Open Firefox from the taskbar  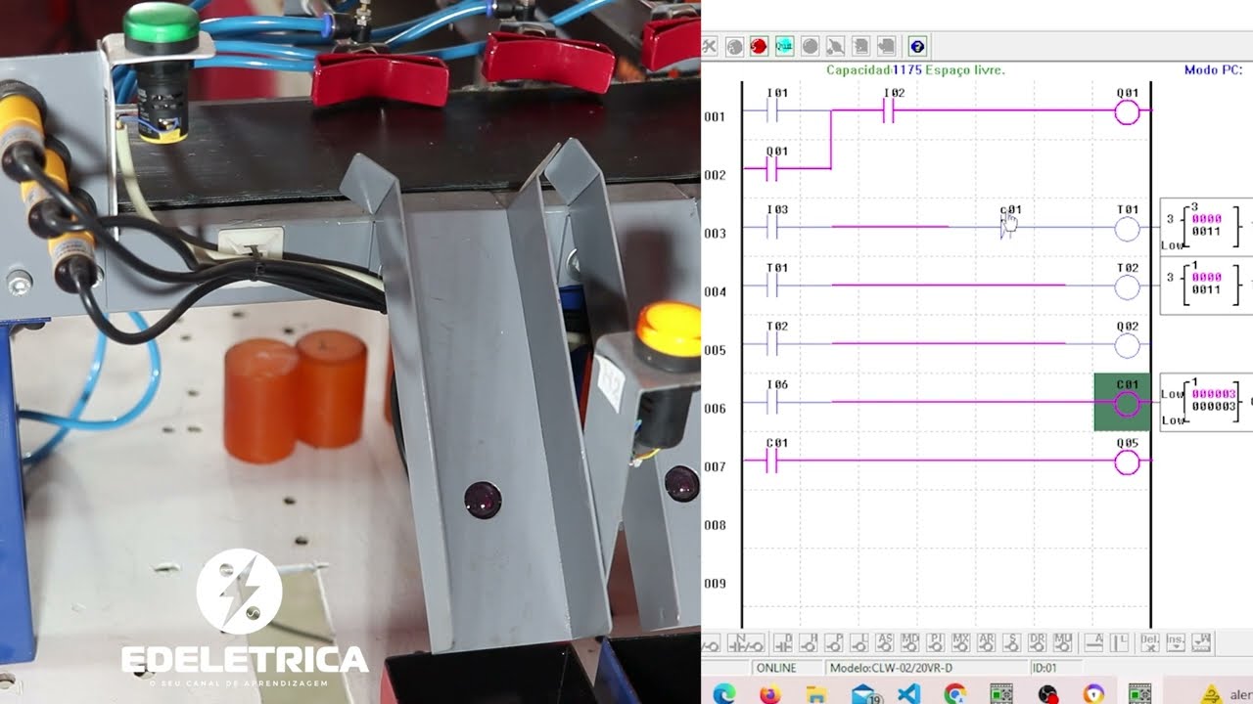pyautogui.click(x=770, y=694)
